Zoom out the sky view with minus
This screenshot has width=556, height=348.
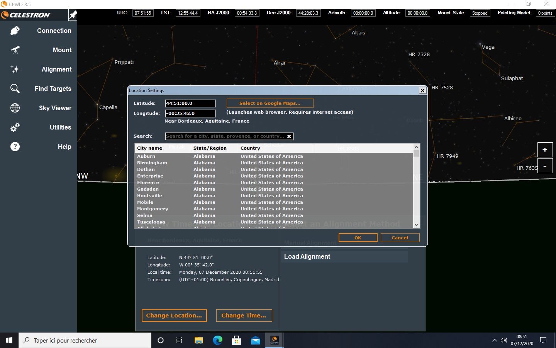tap(545, 166)
